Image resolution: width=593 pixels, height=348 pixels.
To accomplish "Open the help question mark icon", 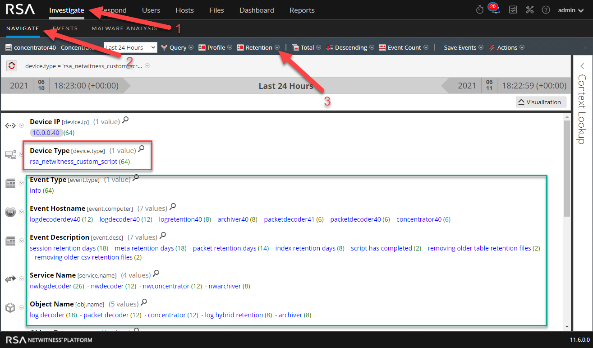I will pyautogui.click(x=546, y=10).
